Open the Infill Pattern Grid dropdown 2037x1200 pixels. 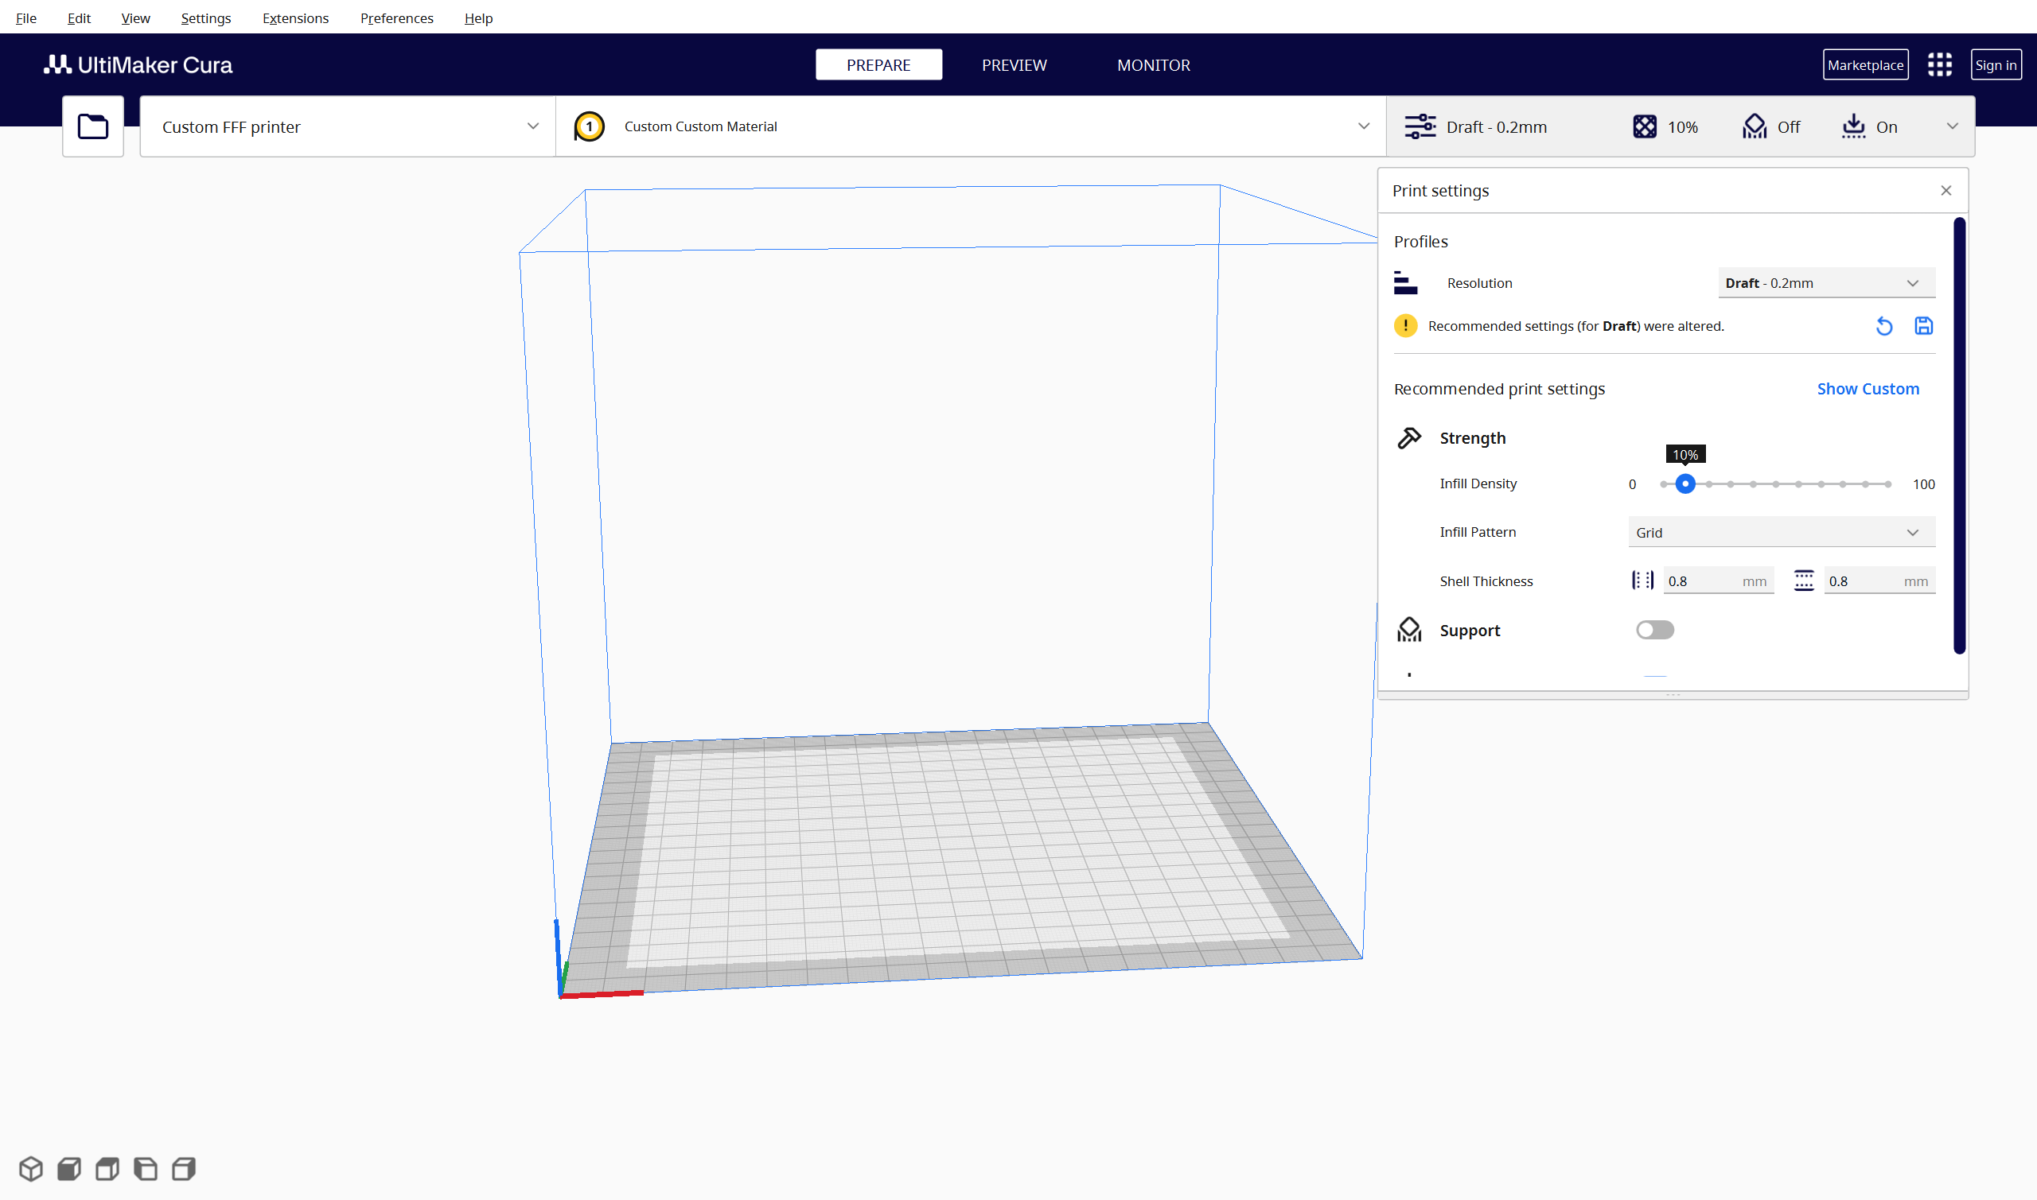tap(1781, 532)
